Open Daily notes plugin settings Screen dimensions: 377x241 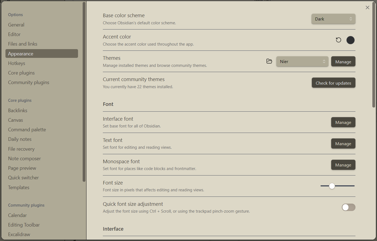point(42,139)
